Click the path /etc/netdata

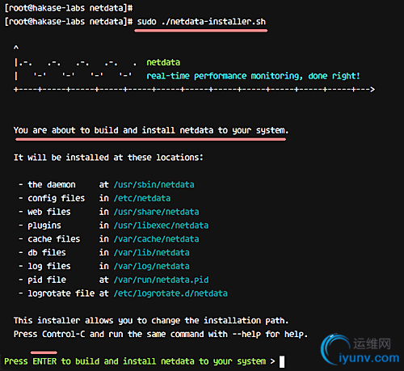tap(142, 198)
